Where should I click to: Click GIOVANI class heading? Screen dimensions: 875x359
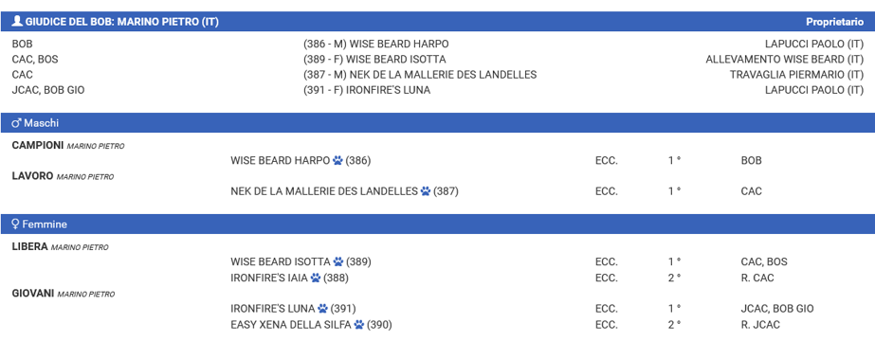[33, 294]
